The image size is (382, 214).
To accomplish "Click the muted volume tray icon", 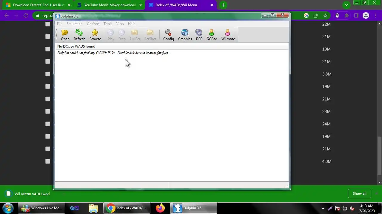I will 352,208.
